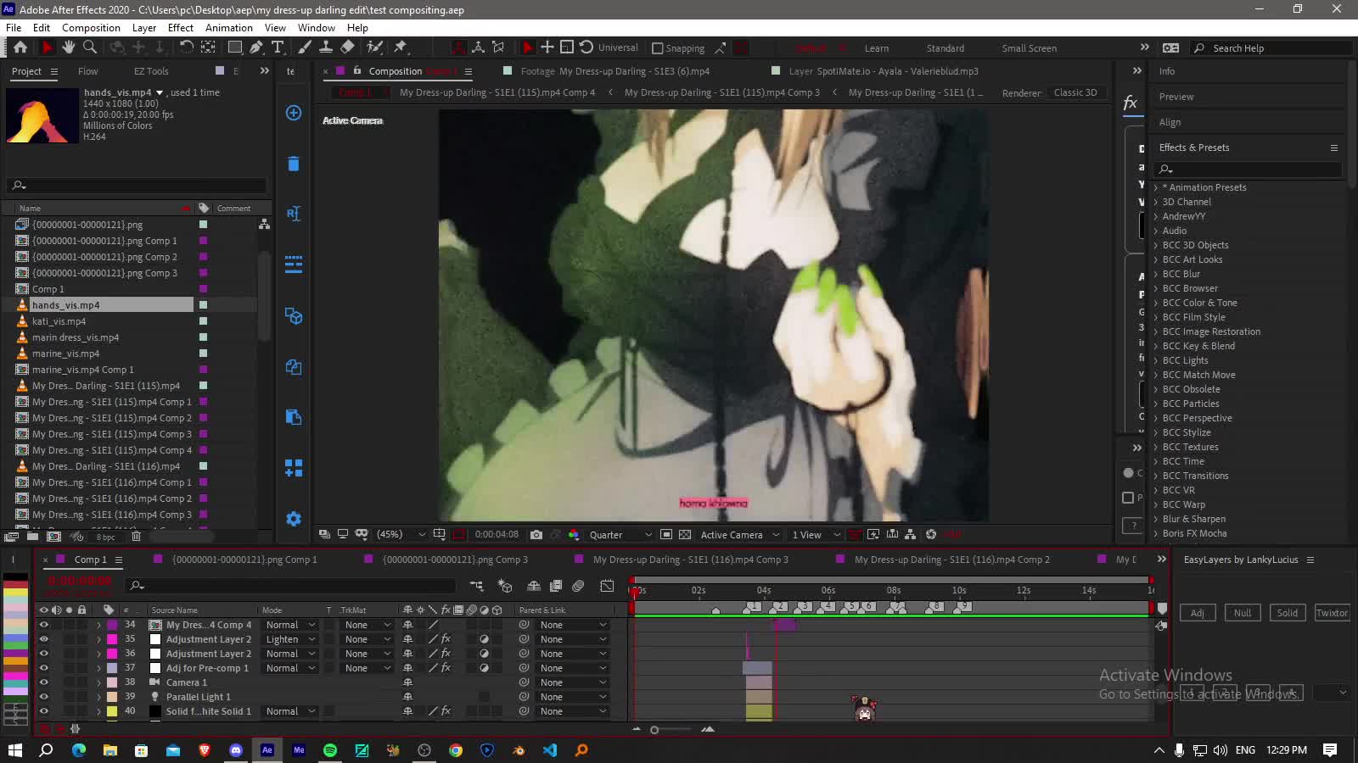Viewport: 1358px width, 763px height.
Task: Toggle visibility of Parallel Light 1 layer
Action: coord(43,697)
